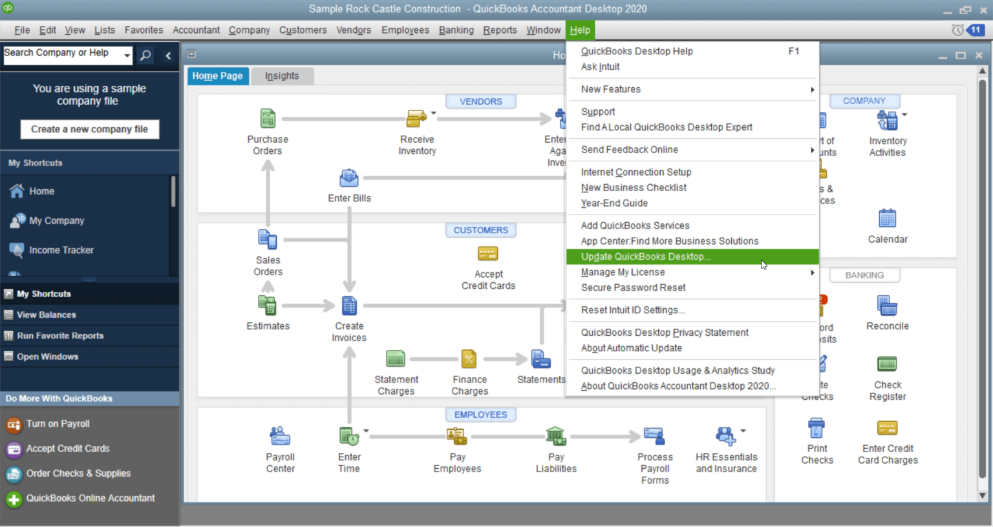This screenshot has height=527, width=993.
Task: Collapse the left sidebar with arrow
Action: coord(168,56)
